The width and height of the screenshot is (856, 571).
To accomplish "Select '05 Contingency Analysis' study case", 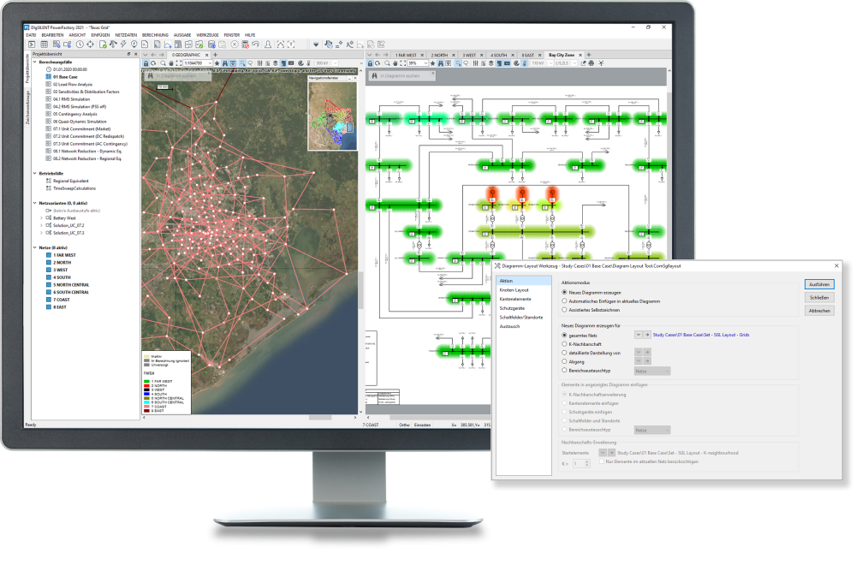I will [74, 114].
